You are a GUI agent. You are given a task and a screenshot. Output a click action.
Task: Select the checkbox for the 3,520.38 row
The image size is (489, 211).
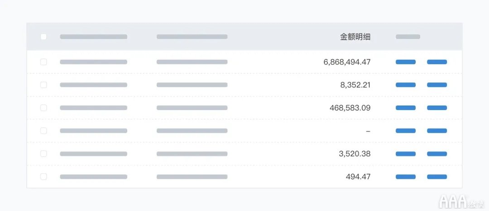[x=43, y=153]
